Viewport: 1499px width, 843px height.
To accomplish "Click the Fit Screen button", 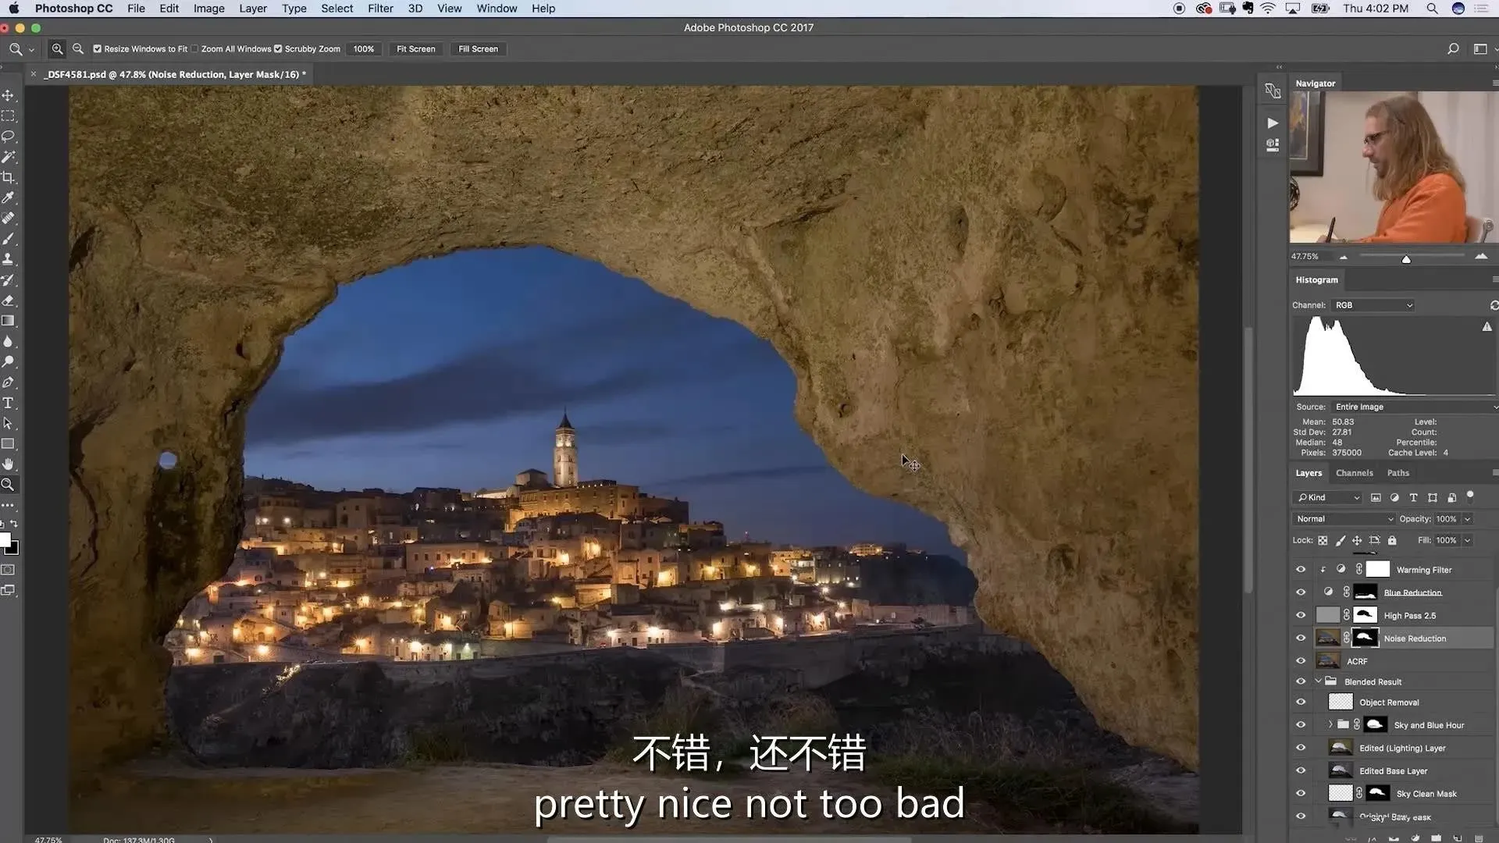I will pos(415,48).
